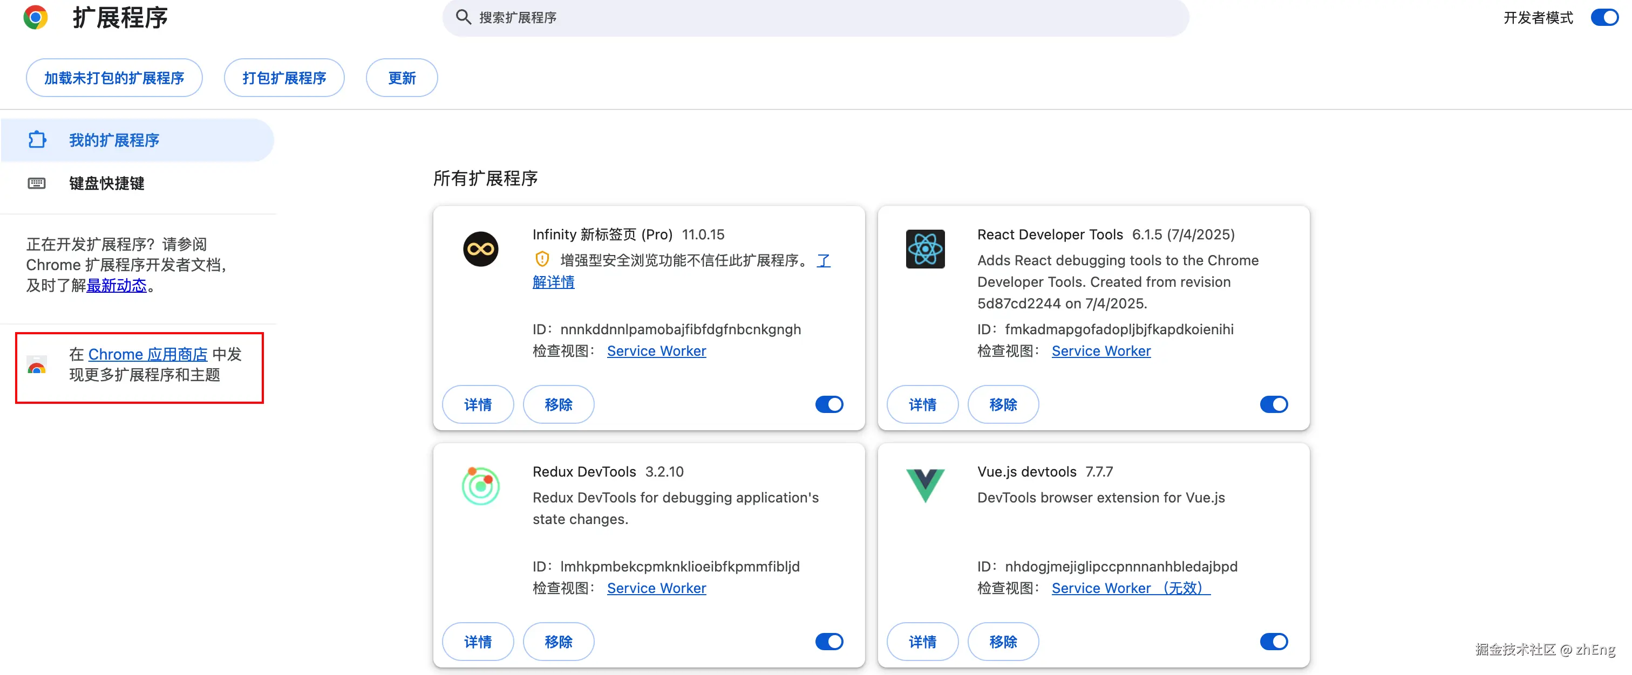Open Service Worker link for Redux DevTools
The image size is (1632, 675).
(x=656, y=588)
